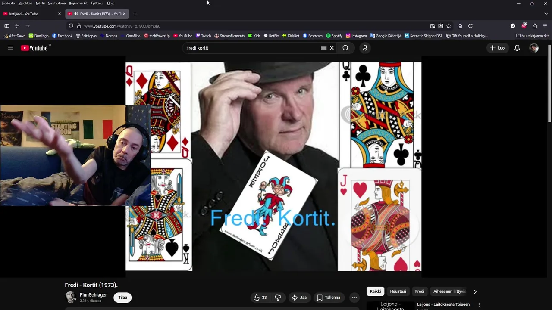Open Duolingo bookmark
This screenshot has height=310, width=552.
(x=38, y=36)
